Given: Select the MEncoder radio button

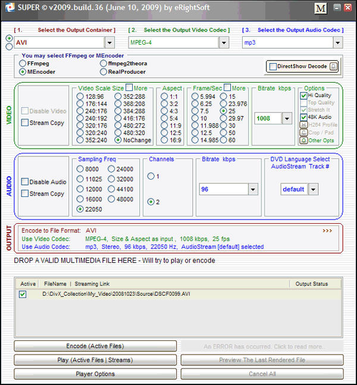Looking at the screenshot, I should 23,72.
